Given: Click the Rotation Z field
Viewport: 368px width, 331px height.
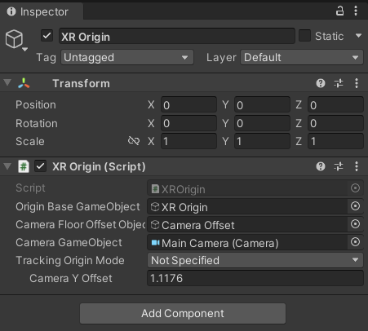Looking at the screenshot, I should [335, 123].
